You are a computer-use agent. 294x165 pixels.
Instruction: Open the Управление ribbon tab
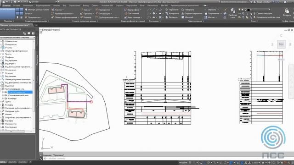74,5
